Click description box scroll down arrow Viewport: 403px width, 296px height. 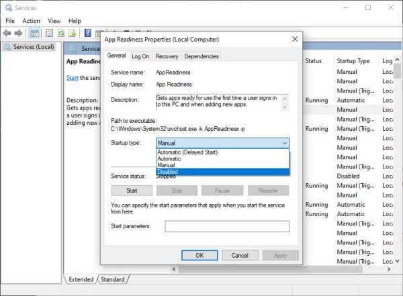point(285,107)
